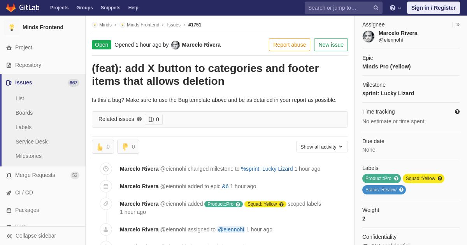The width and height of the screenshot is (467, 245).
Task: Click the Related issues help icon
Action: [139, 119]
